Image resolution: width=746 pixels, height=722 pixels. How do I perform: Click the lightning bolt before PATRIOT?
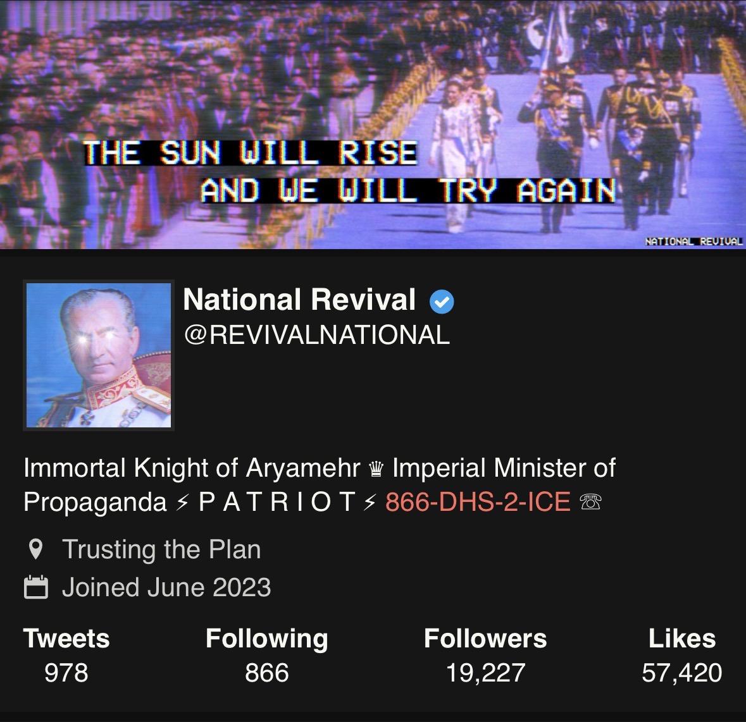pos(182,503)
